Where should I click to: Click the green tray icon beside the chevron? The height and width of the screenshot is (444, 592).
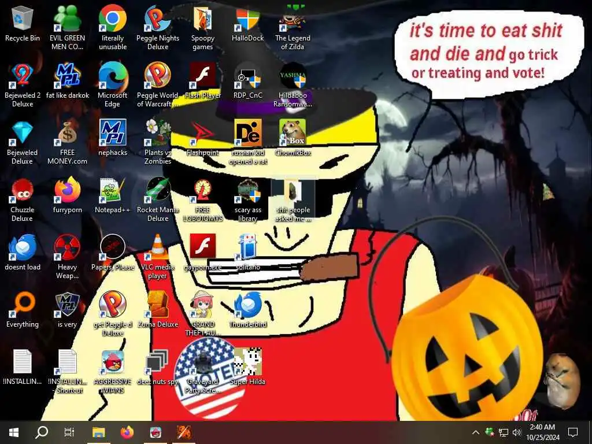pyautogui.click(x=489, y=431)
